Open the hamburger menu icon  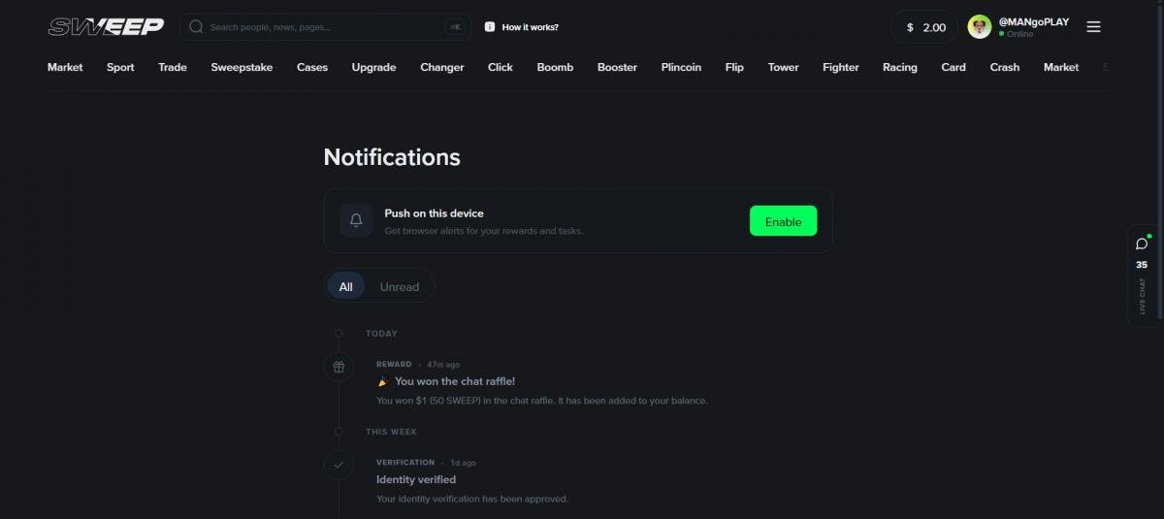1093,27
